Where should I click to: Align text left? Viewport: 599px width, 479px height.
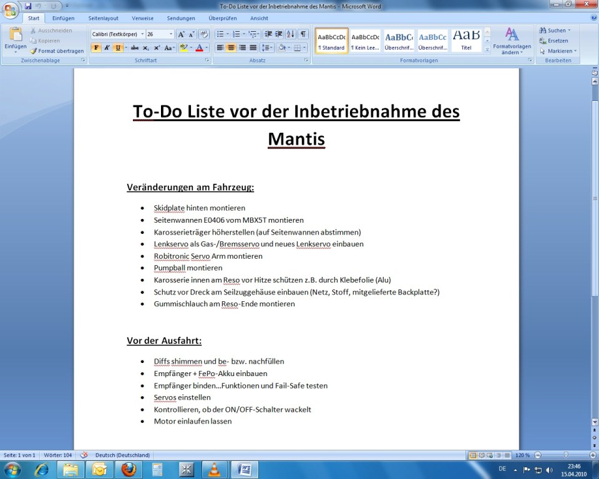[220, 48]
